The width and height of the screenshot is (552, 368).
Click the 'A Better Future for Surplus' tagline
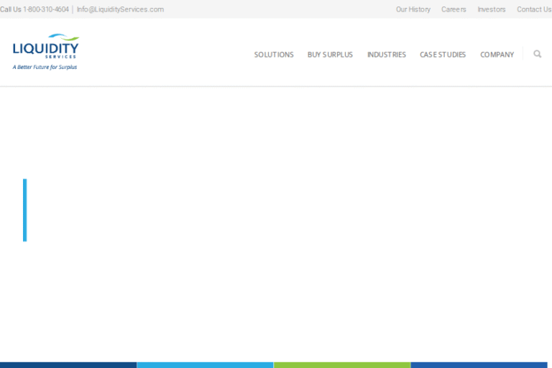click(x=45, y=67)
